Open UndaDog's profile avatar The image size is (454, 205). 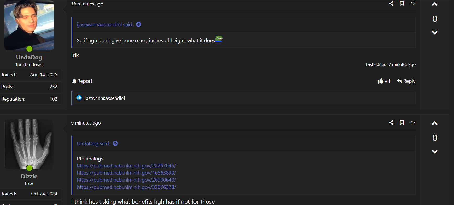tap(29, 25)
